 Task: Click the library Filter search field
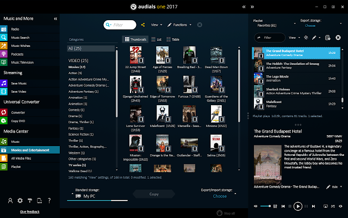(x=120, y=25)
